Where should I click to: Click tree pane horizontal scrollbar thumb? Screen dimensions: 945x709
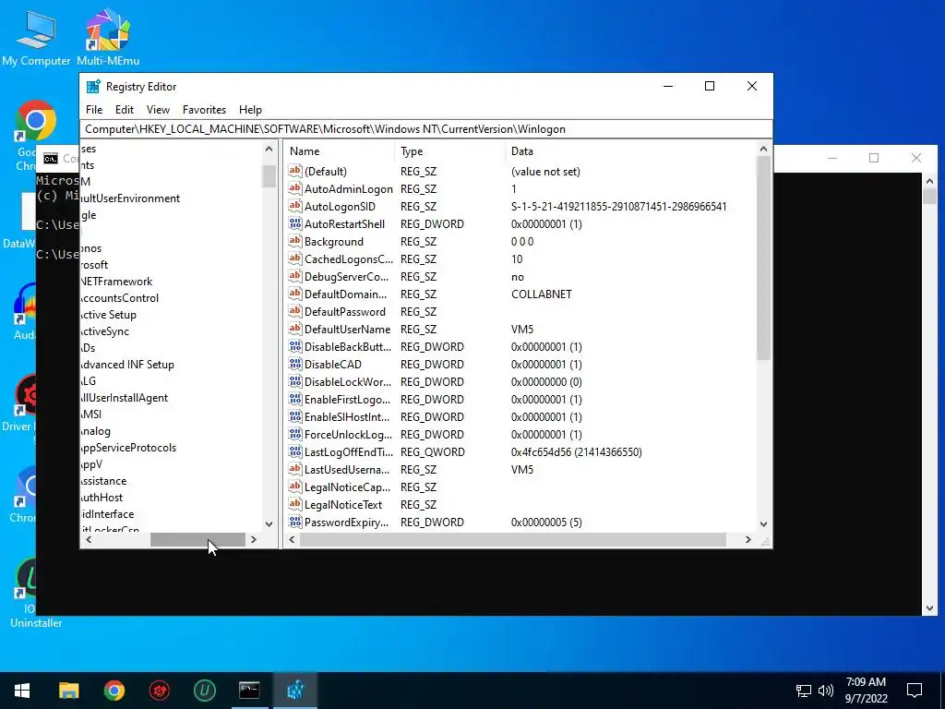coord(197,539)
